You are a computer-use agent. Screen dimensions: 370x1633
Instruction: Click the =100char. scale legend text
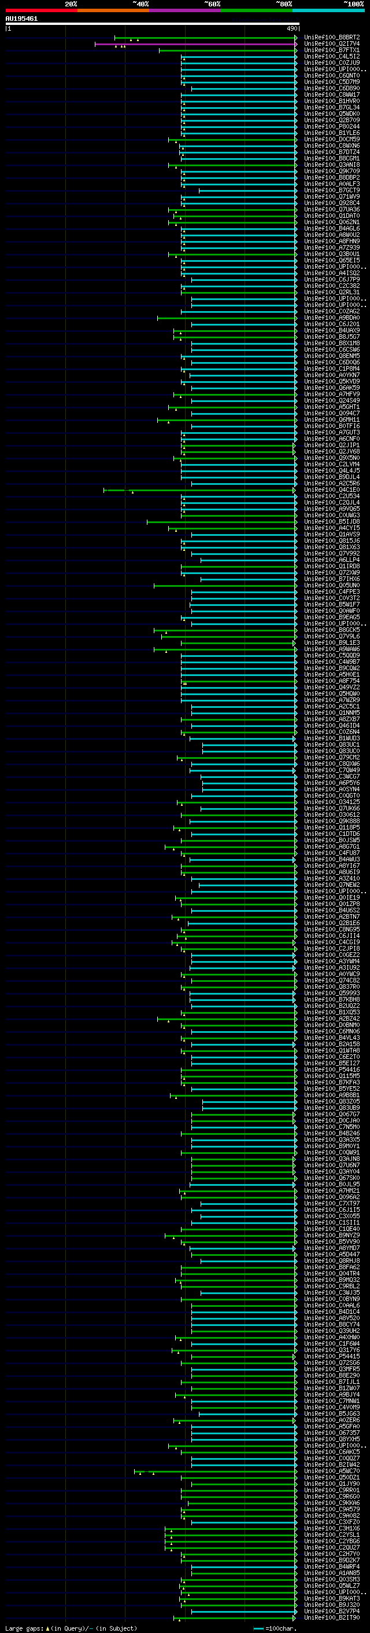tap(281, 1628)
